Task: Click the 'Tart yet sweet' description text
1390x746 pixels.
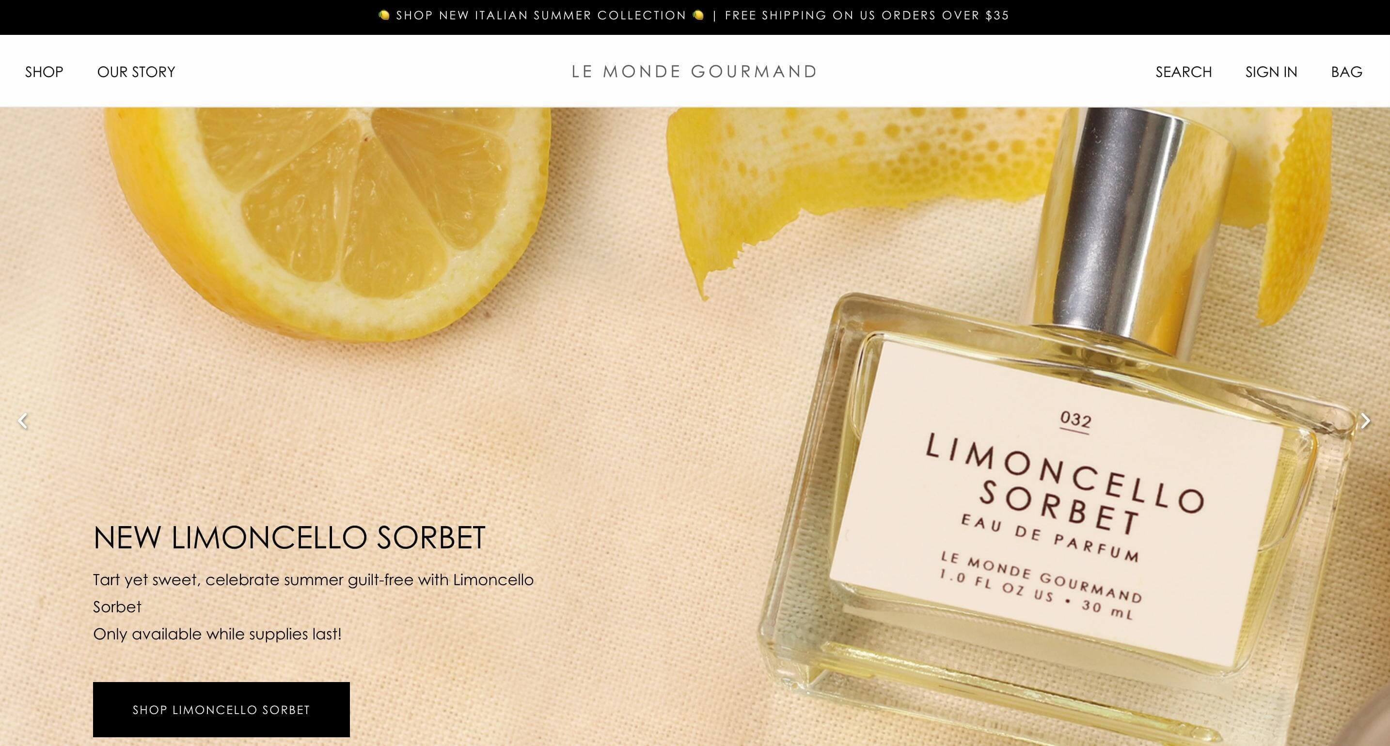Action: [x=313, y=593]
